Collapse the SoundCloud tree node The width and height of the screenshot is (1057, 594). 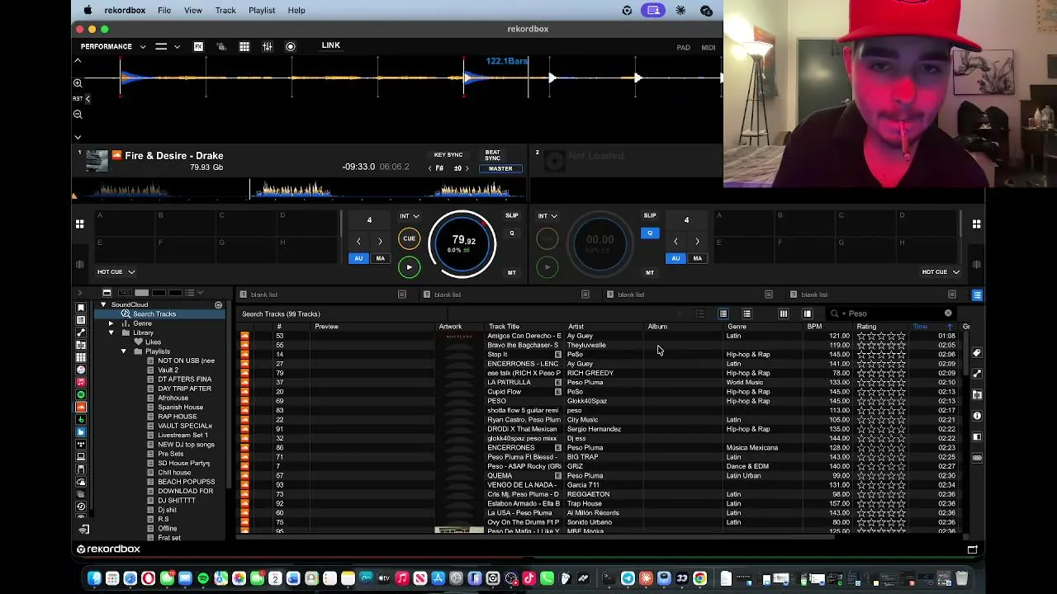tap(103, 304)
